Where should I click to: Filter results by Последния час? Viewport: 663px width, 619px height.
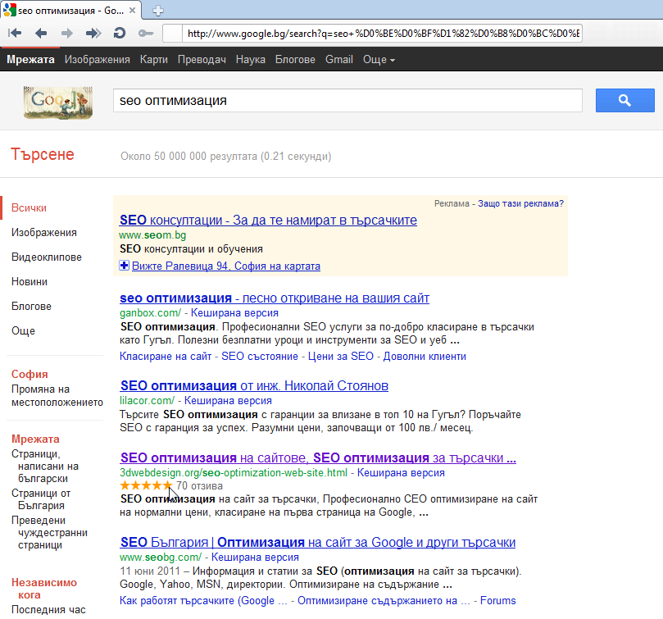click(x=48, y=609)
